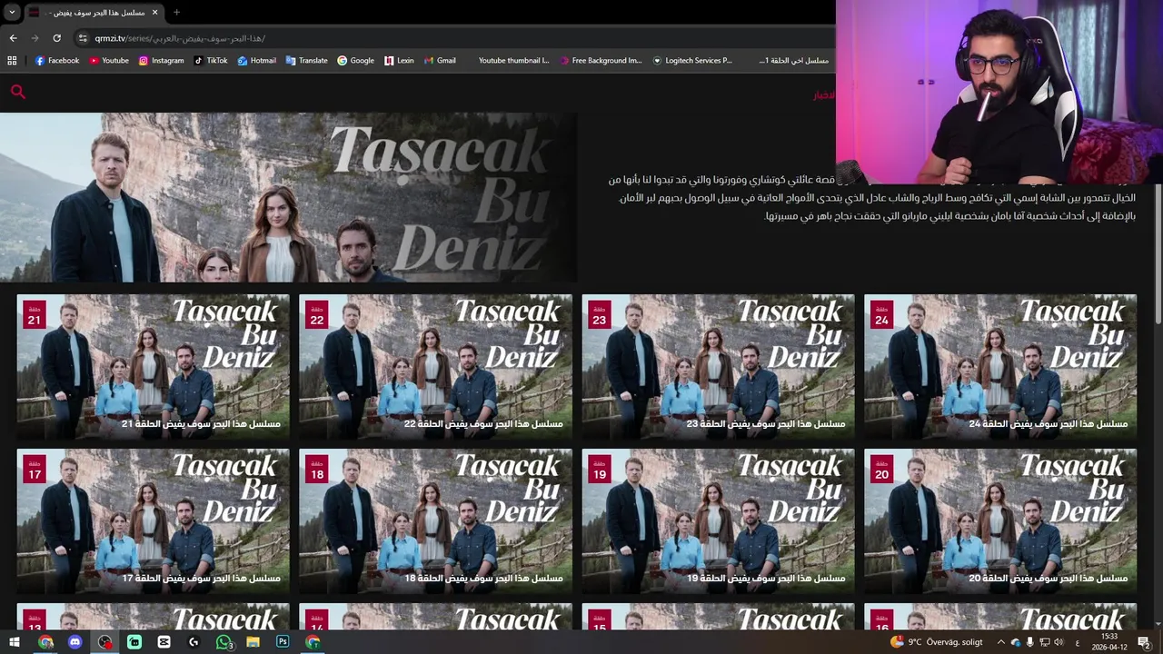1163x654 pixels.
Task: Open Photoshop from the taskbar
Action: tap(283, 642)
